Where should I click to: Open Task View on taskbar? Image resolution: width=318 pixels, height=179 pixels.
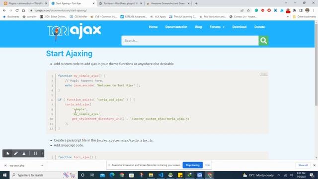[x=92, y=175]
